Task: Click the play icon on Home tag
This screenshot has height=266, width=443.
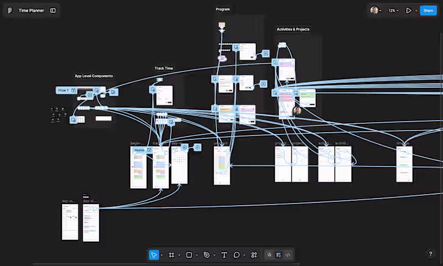Action: pos(149,150)
